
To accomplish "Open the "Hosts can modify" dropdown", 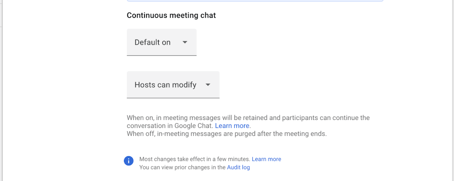I will click(x=173, y=85).
